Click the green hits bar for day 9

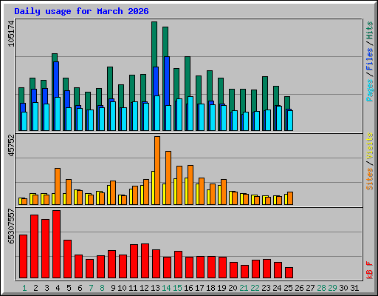110,83
